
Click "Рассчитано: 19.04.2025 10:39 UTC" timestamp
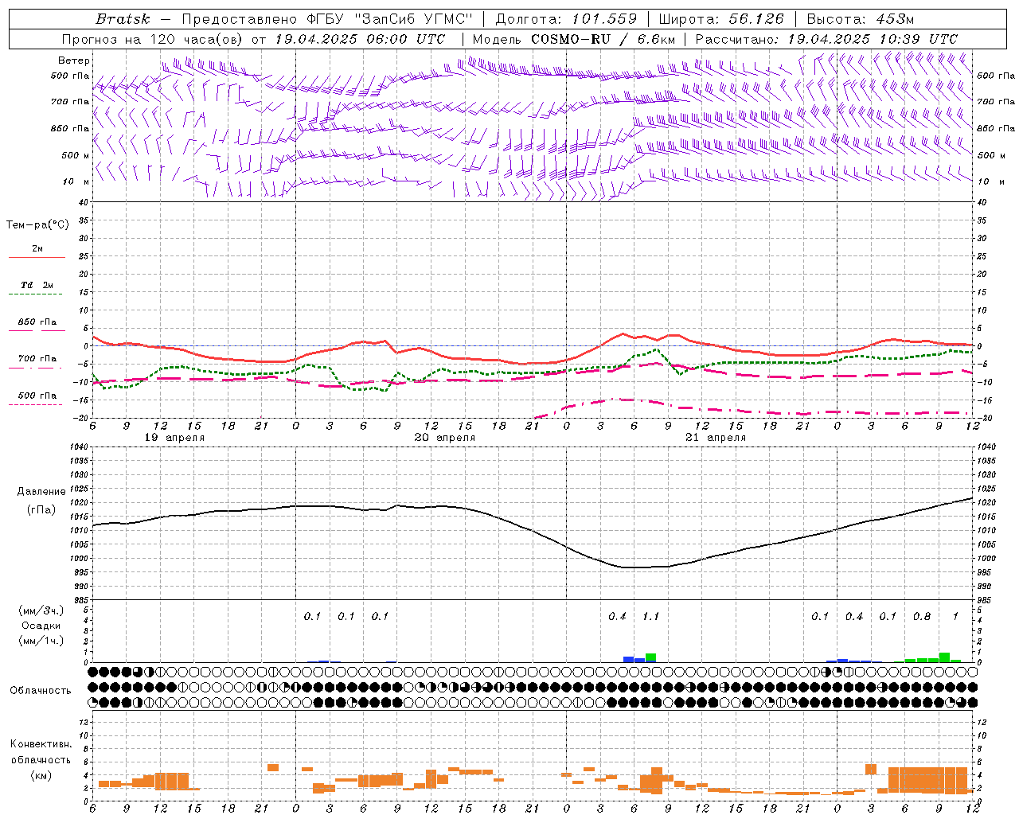point(826,39)
